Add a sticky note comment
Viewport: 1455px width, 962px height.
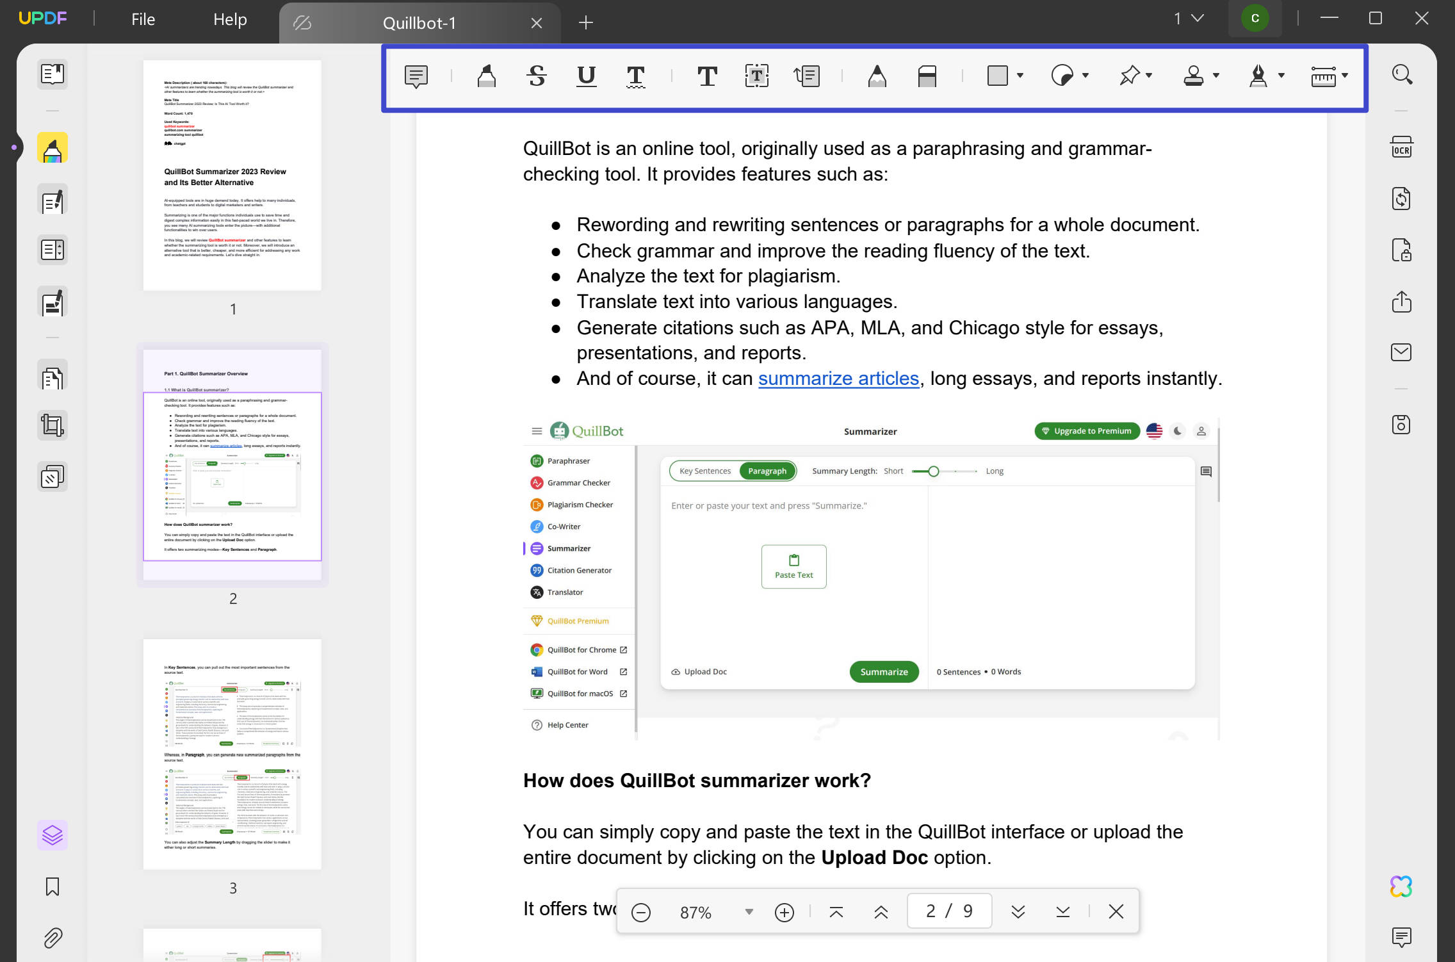[416, 76]
